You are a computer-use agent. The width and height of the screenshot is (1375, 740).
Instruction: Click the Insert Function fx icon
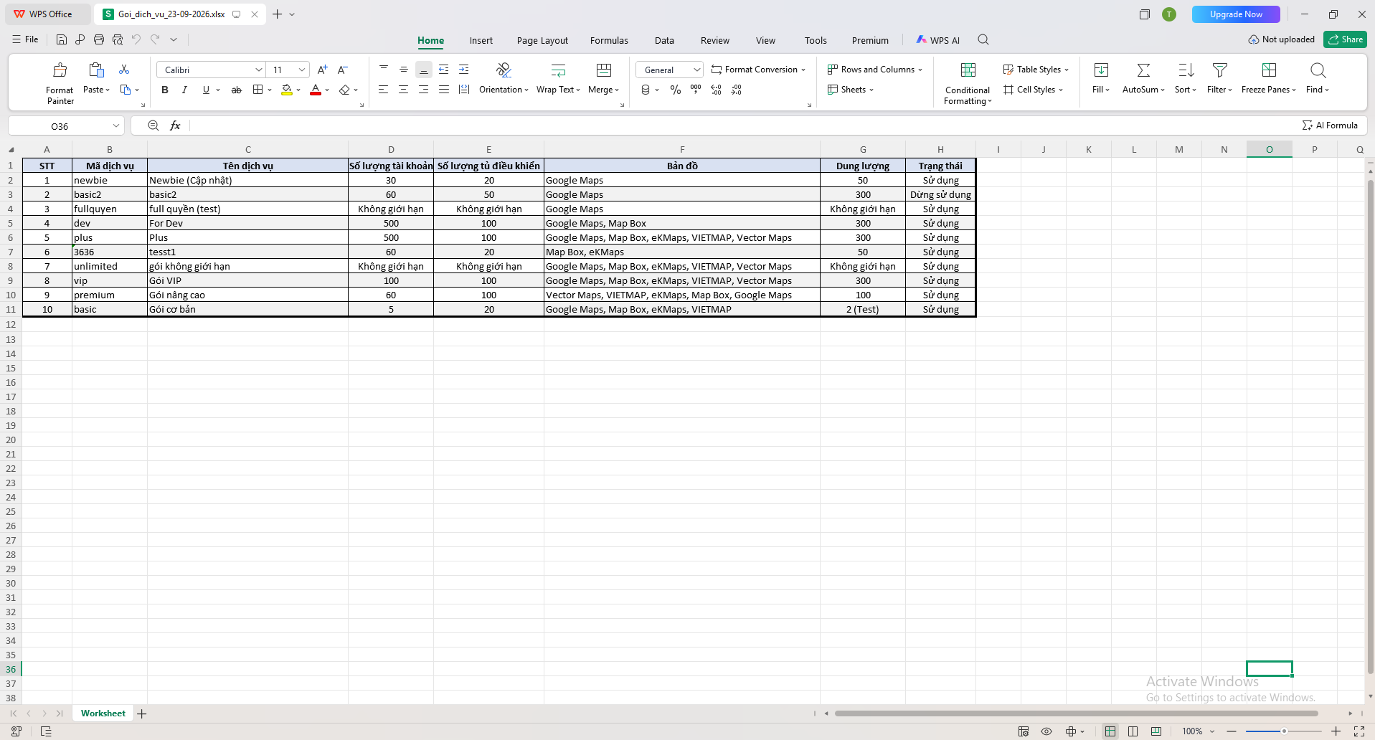175,125
